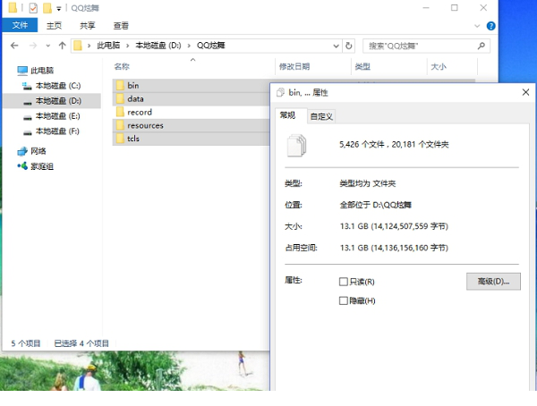Click QQ炫舞 in the address breadcrumb
Image resolution: width=537 pixels, height=406 pixels.
click(210, 46)
